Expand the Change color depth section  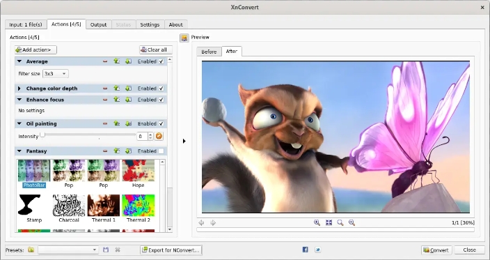pos(19,89)
